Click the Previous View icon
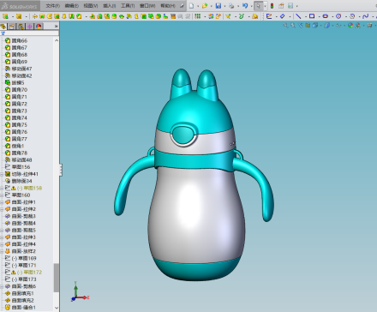 tap(300, 26)
